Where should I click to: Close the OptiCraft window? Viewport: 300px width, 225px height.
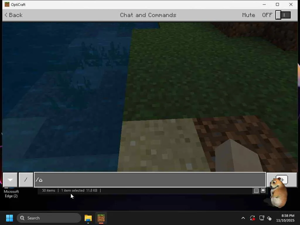tap(291, 4)
